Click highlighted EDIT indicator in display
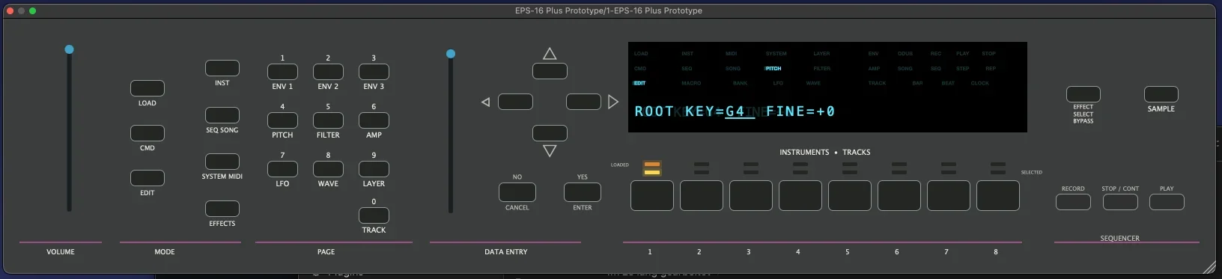1222x279 pixels. [x=639, y=83]
